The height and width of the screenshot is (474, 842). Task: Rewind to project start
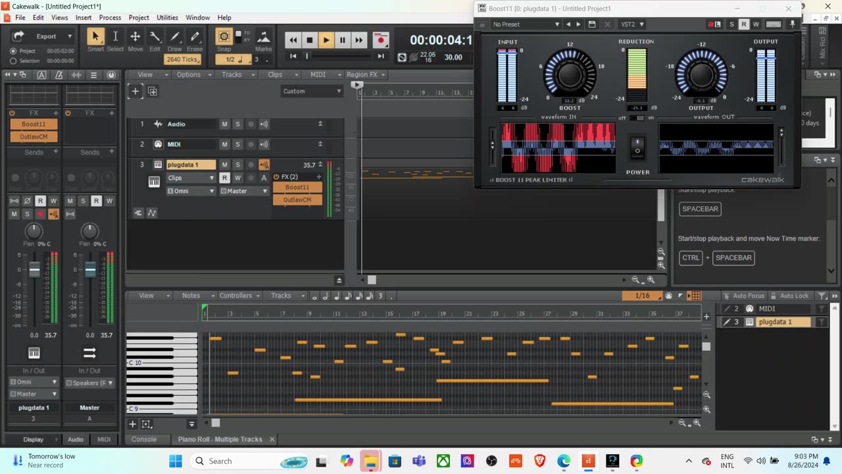click(x=293, y=40)
